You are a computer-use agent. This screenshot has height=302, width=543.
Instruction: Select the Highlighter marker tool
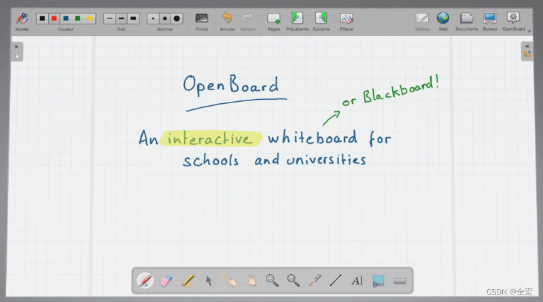pyautogui.click(x=188, y=280)
